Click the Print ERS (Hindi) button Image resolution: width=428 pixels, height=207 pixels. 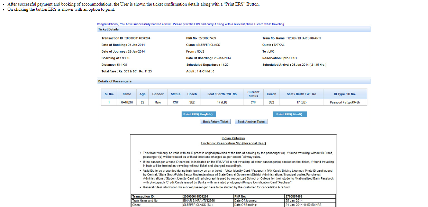coord(290,114)
